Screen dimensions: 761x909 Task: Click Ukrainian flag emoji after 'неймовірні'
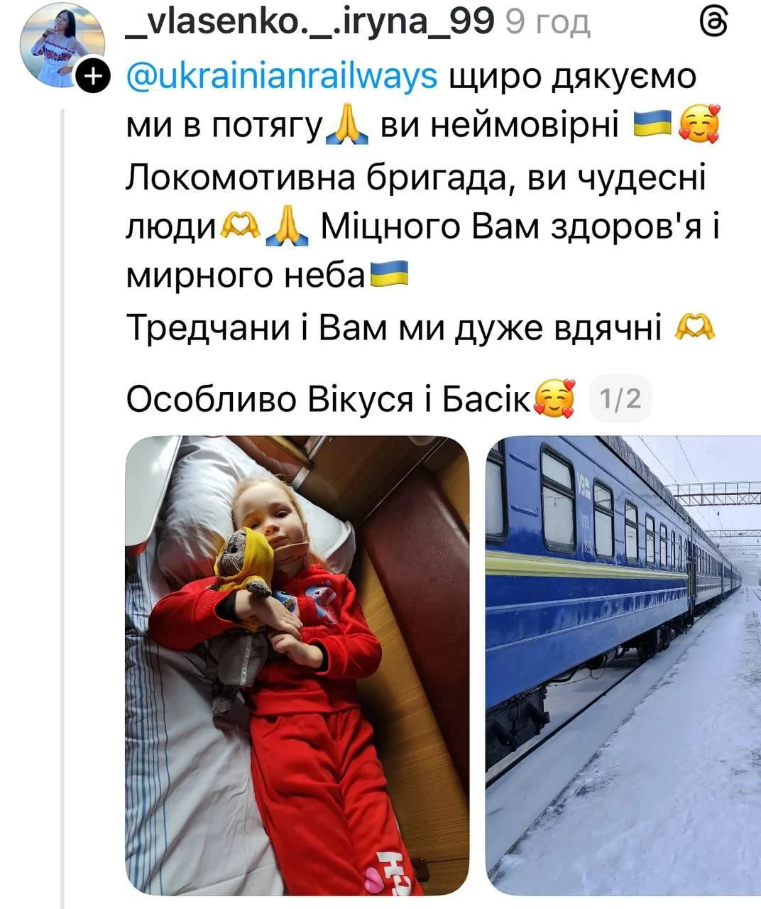(652, 126)
